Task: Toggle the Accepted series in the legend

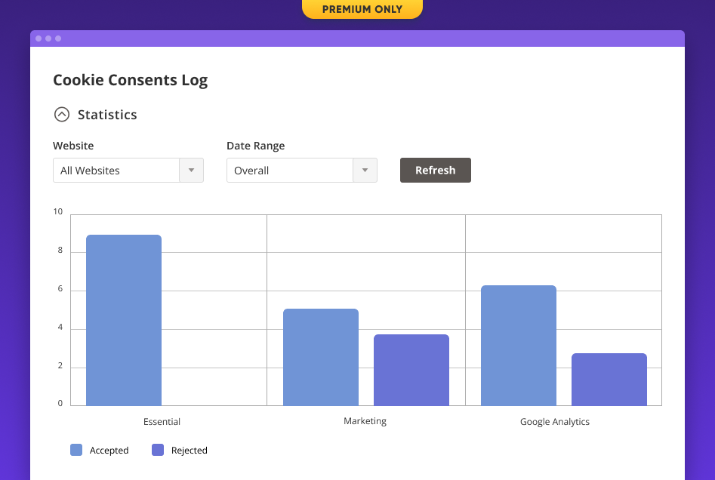Action: pos(109,450)
